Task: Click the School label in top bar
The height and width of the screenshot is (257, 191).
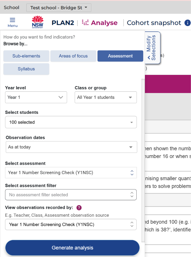Action: [11, 7]
